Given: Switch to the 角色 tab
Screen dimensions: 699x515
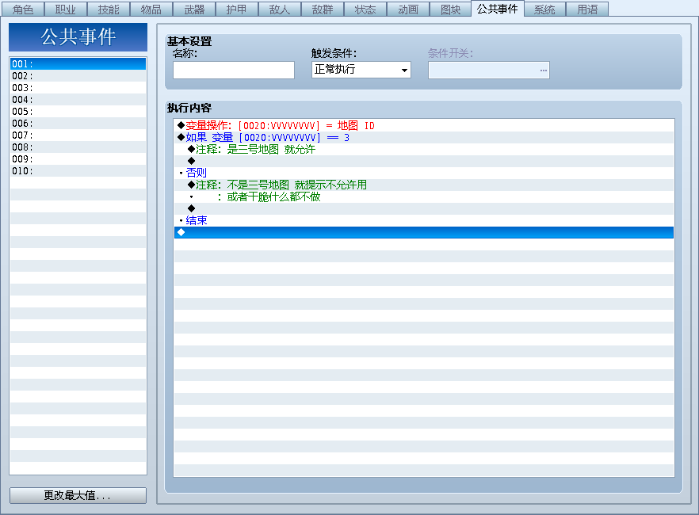Looking at the screenshot, I should coord(23,9).
